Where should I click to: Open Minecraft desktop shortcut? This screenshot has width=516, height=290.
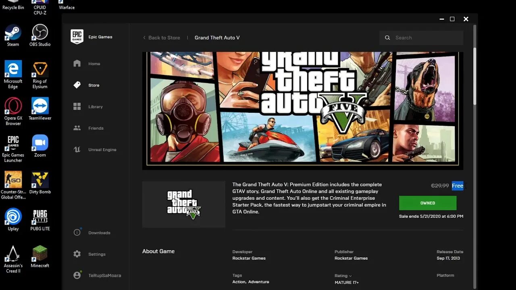pyautogui.click(x=40, y=257)
